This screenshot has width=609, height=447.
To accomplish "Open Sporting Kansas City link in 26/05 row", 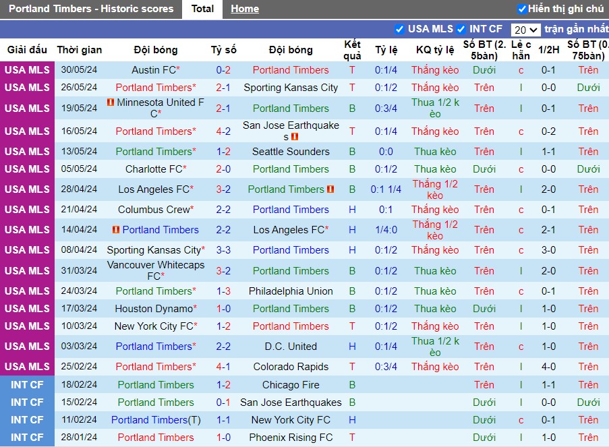I will click(291, 88).
